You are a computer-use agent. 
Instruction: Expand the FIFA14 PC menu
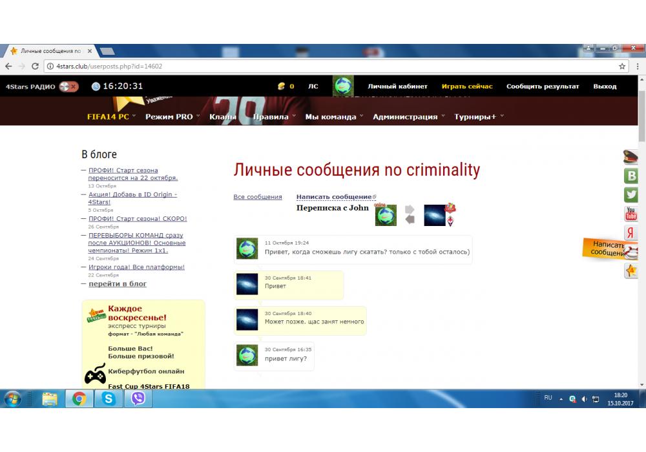[108, 117]
